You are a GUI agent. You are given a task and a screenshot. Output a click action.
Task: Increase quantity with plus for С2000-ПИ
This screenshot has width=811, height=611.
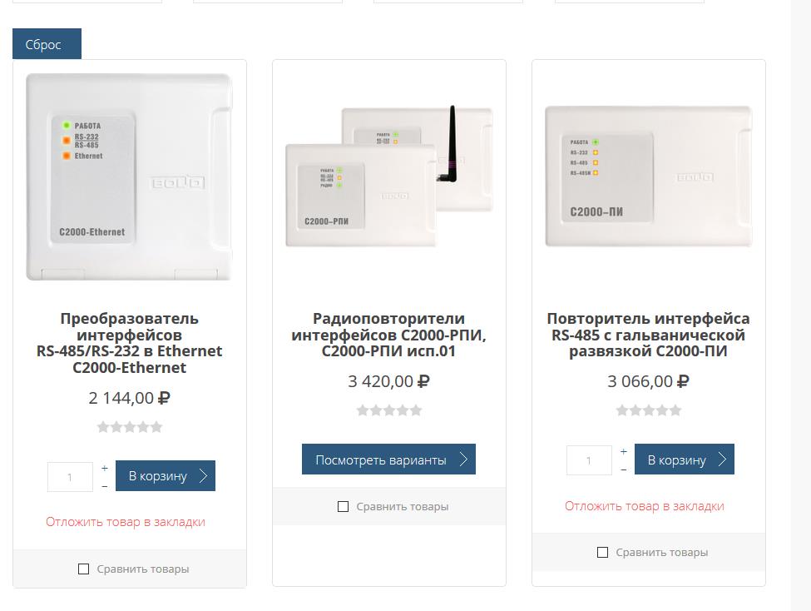point(624,451)
